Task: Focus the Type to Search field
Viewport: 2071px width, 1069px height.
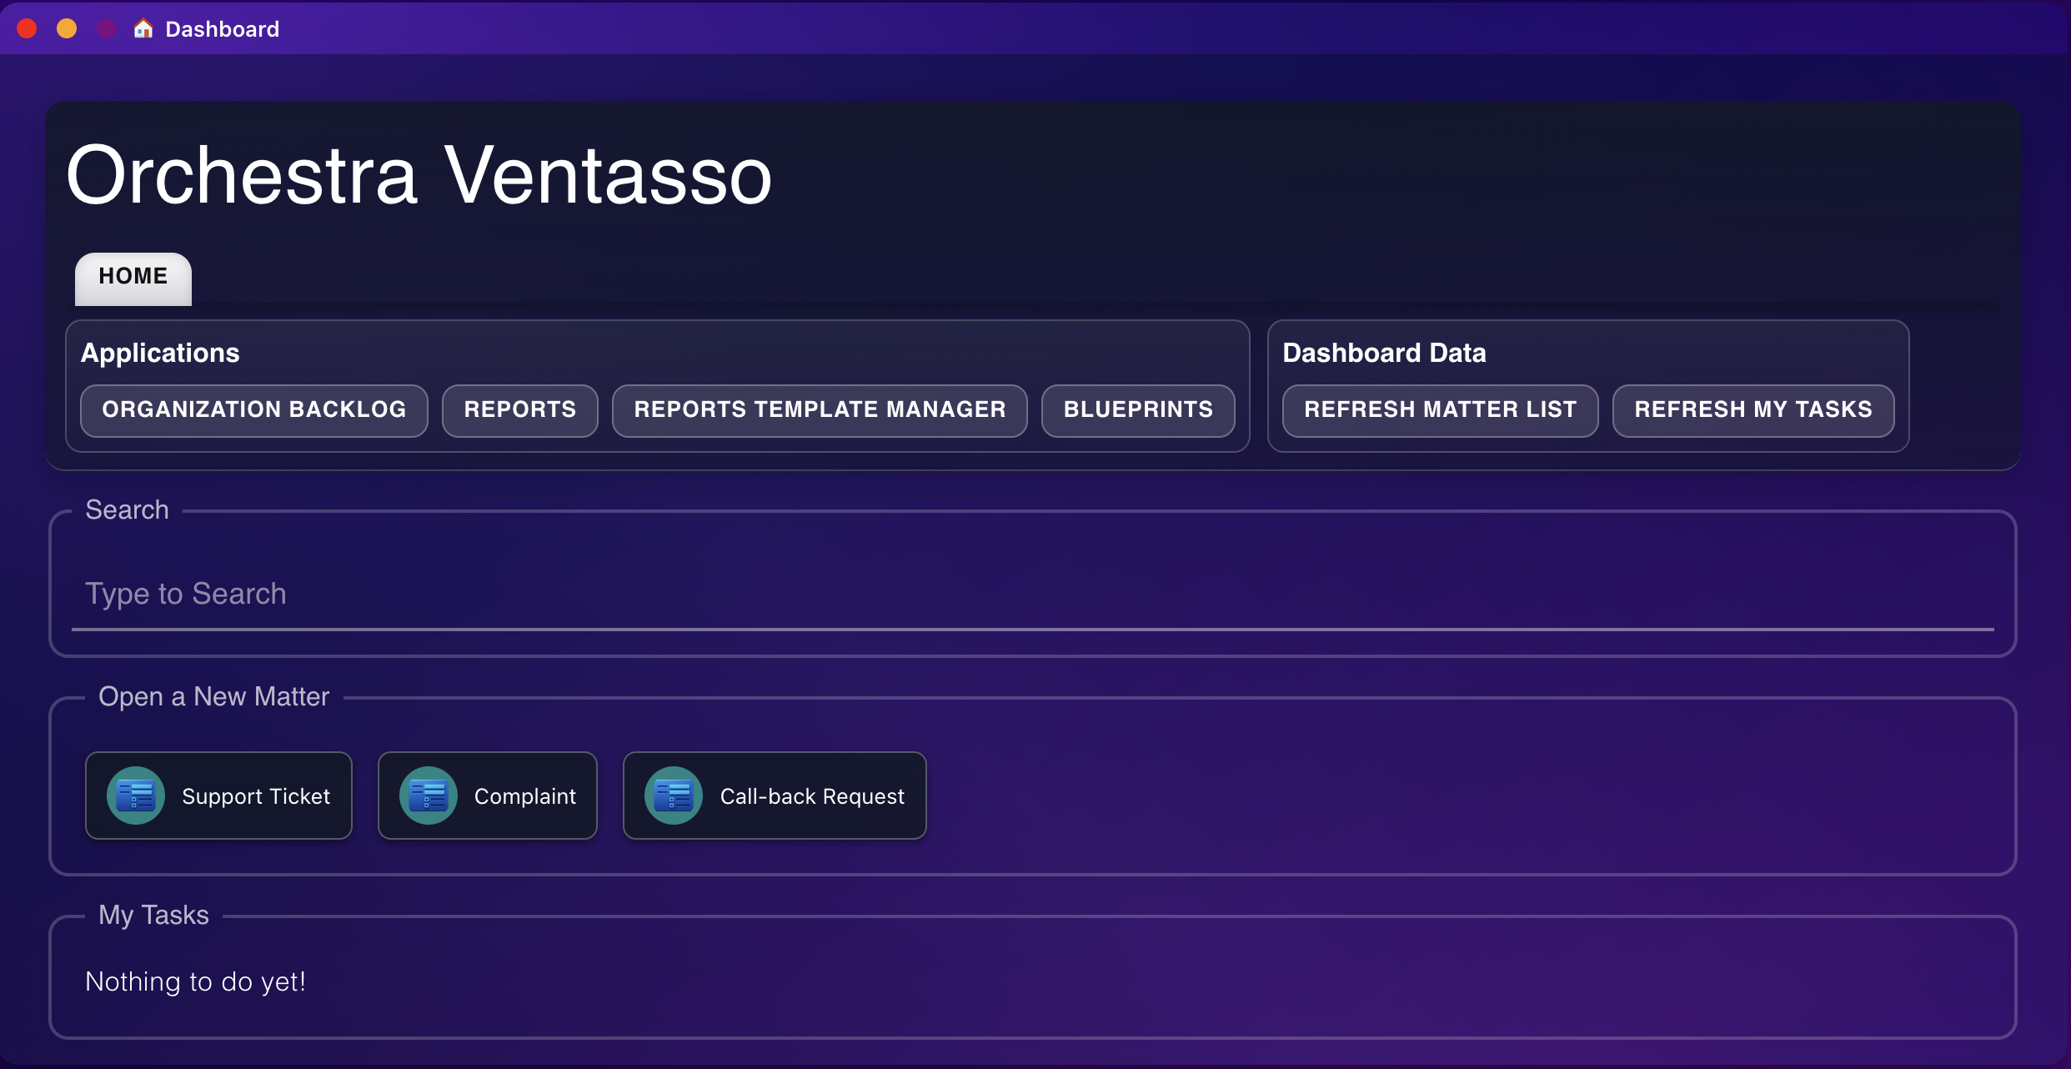Action: tap(1032, 594)
